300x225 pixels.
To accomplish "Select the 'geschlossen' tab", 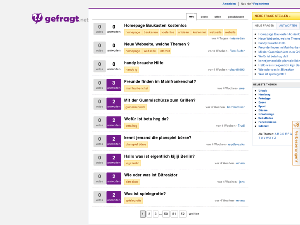I will pyautogui.click(x=236, y=17).
